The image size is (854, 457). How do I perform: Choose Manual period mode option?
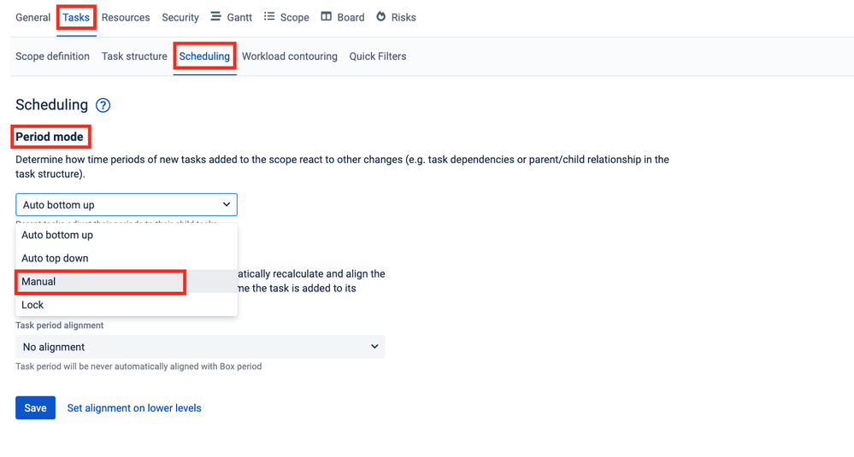127,282
